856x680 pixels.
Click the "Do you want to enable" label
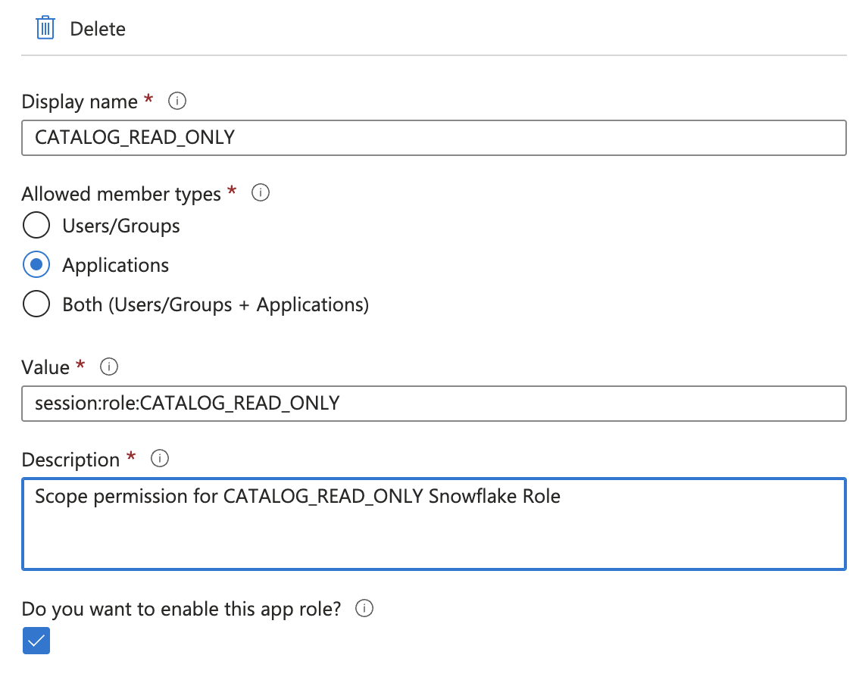(x=181, y=609)
